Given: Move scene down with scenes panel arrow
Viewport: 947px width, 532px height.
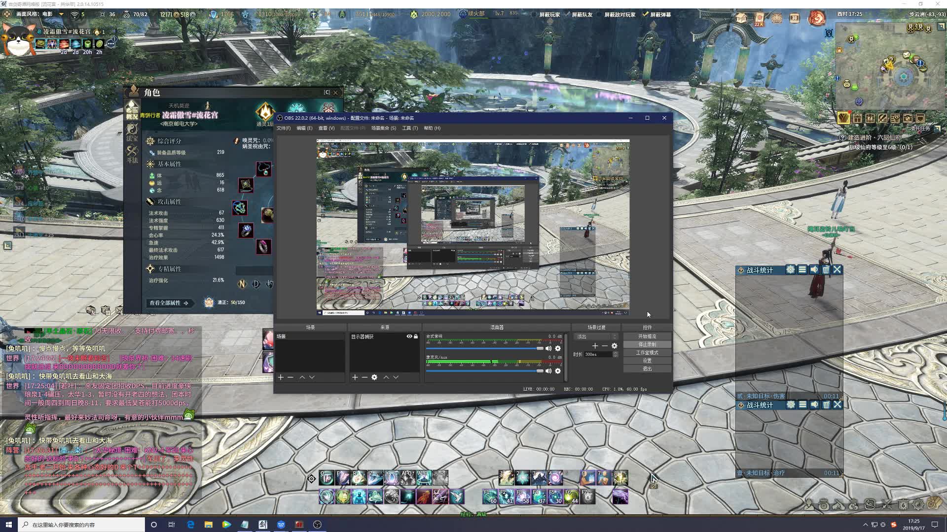Looking at the screenshot, I should tap(312, 377).
